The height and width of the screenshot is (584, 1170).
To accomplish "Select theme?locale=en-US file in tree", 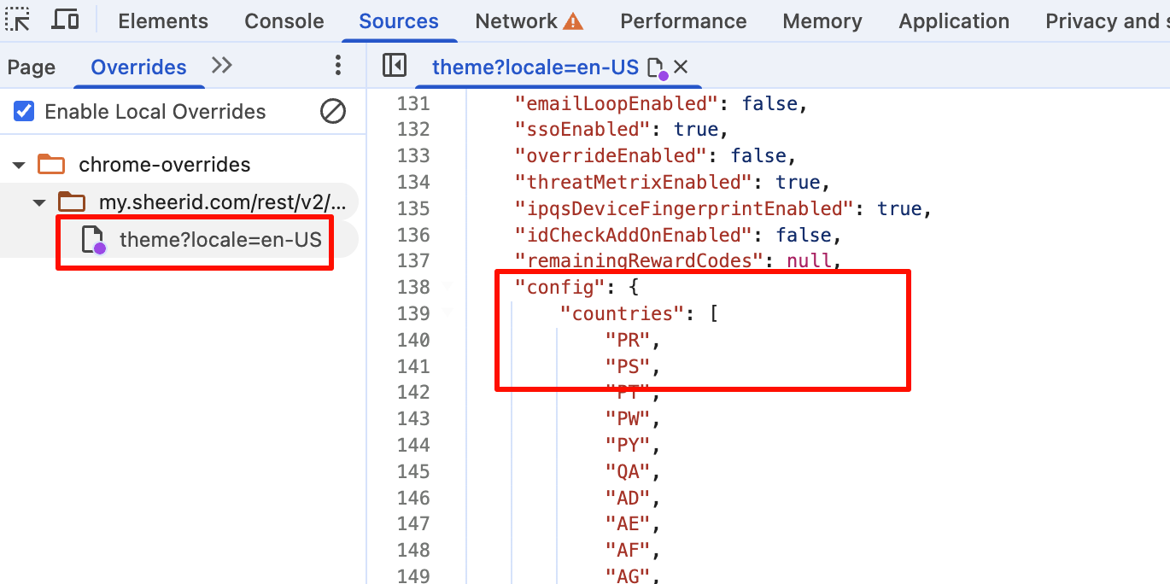I will (x=220, y=240).
